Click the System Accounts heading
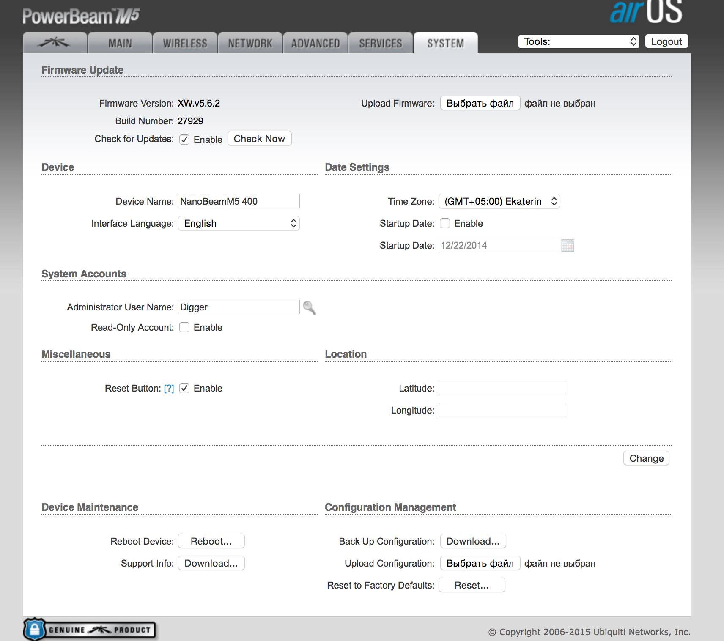Image resolution: width=724 pixels, height=641 pixels. 84,274
